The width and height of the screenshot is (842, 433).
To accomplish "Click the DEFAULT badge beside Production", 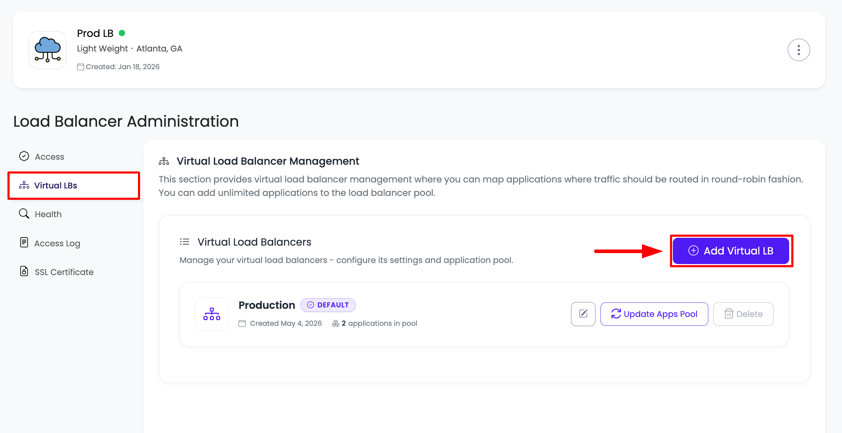I will click(x=328, y=305).
